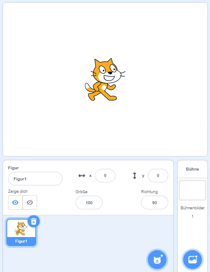The width and height of the screenshot is (210, 272).
Task: Click the Bühne panel header
Action: (x=193, y=169)
